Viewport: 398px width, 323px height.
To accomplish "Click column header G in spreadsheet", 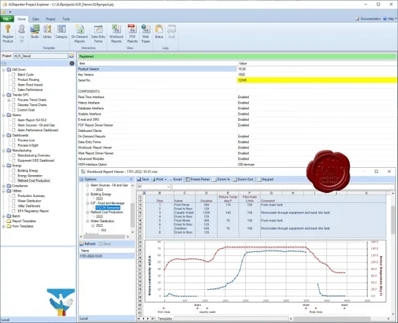I will click(271, 193).
